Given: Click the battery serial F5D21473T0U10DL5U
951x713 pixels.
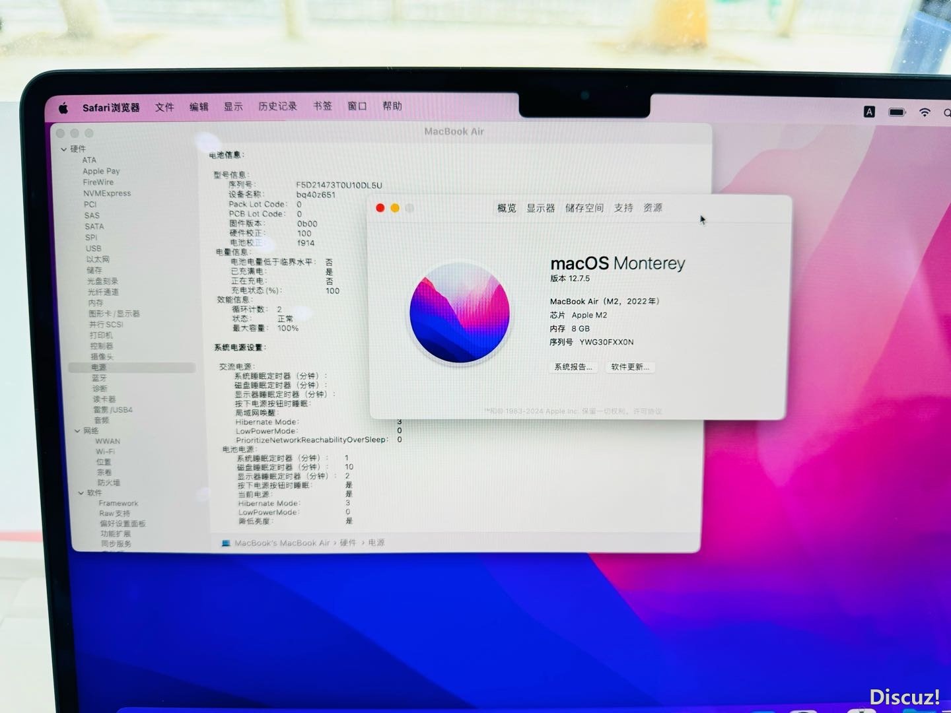Looking at the screenshot, I should click(x=339, y=186).
